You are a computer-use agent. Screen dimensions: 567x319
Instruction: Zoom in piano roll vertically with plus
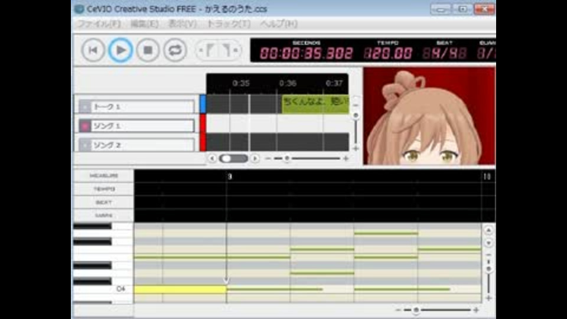click(488, 298)
